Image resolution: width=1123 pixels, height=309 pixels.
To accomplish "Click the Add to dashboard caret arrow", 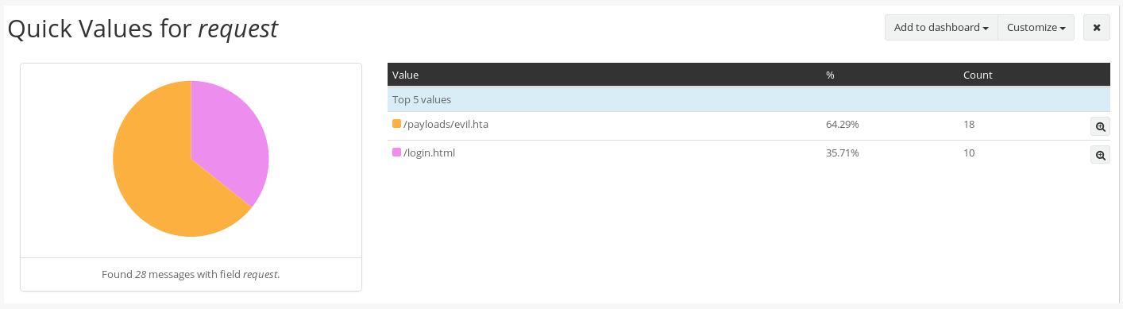I will click(986, 29).
